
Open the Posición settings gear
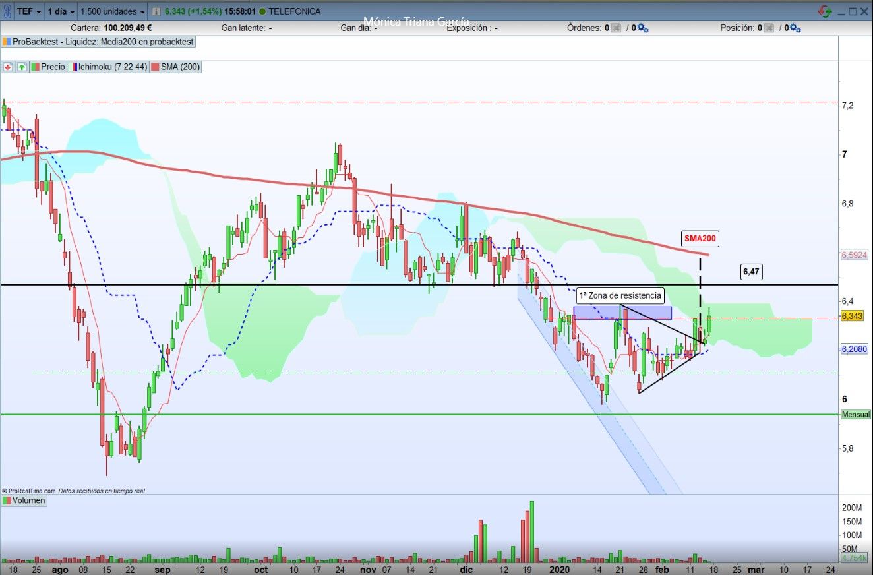click(795, 28)
